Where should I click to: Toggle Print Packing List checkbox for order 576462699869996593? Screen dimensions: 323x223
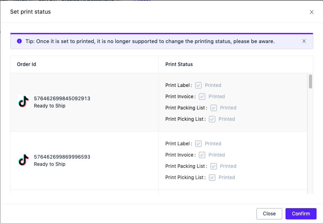[x=214, y=166]
